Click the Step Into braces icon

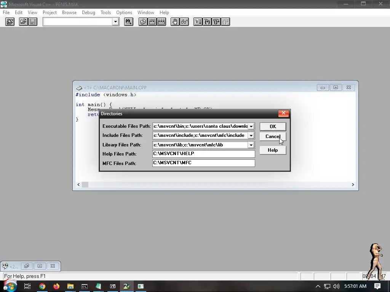pos(207,22)
